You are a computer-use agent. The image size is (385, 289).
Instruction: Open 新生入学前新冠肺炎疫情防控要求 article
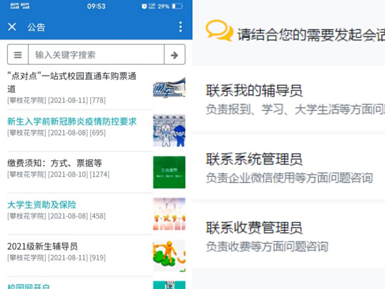[x=72, y=122]
